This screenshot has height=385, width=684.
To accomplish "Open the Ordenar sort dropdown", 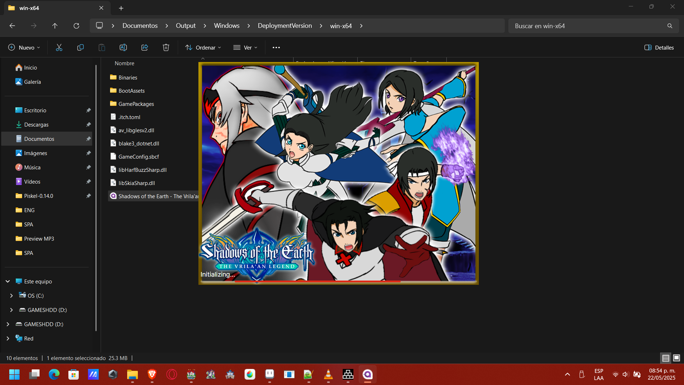I will (203, 47).
